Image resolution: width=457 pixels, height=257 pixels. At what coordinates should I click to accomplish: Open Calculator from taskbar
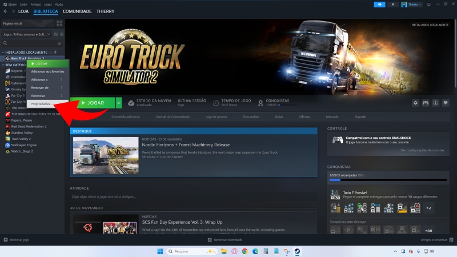[266, 251]
